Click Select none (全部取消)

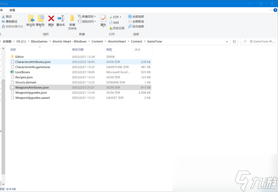coord(136,22)
